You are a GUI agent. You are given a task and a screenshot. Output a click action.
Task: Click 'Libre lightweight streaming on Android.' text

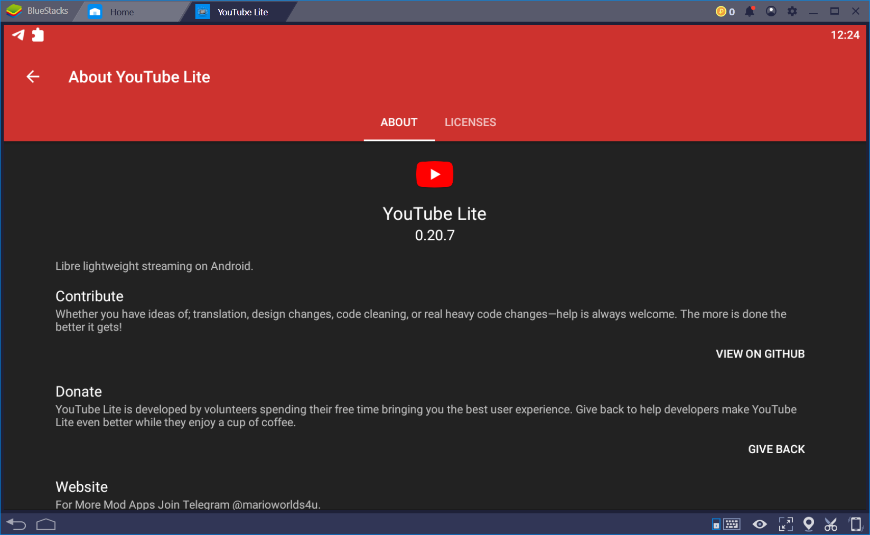tap(154, 266)
